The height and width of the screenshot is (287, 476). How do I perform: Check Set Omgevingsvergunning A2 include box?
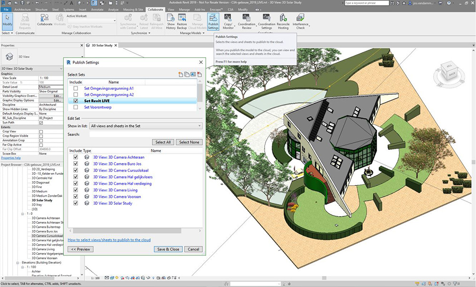tap(76, 95)
